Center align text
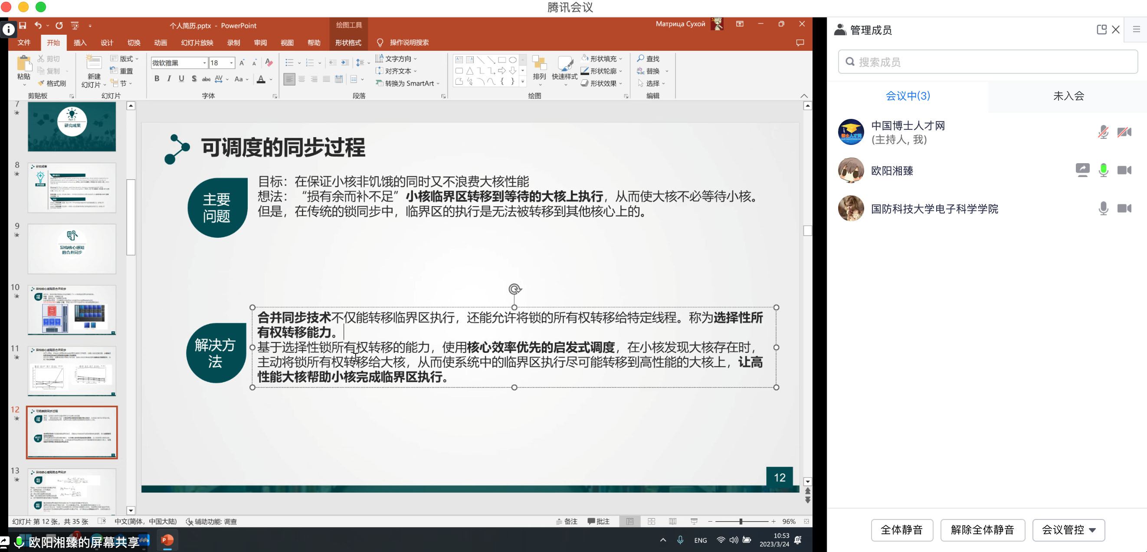The image size is (1147, 552). pos(302,79)
